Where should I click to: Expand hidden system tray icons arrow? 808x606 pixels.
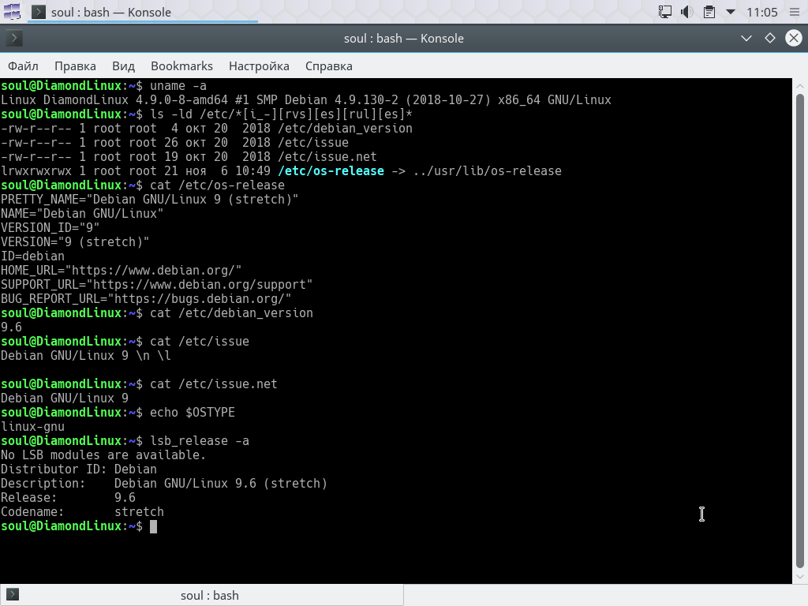pyautogui.click(x=730, y=11)
